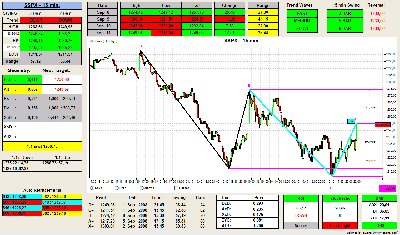Click the FAST trend wave button

pyautogui.click(x=302, y=13)
